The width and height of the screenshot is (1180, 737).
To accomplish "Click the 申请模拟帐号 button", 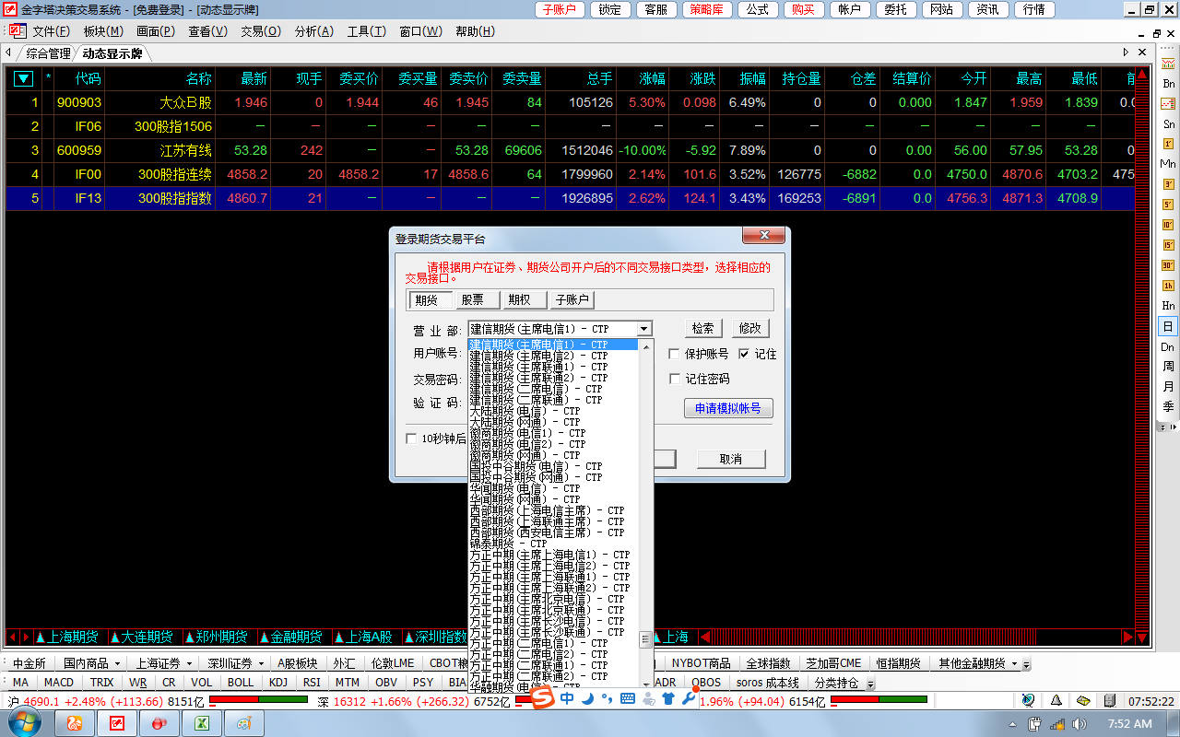I will 728,409.
